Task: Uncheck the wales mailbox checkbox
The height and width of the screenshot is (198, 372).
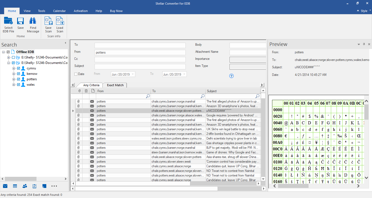Action: [x=19, y=85]
